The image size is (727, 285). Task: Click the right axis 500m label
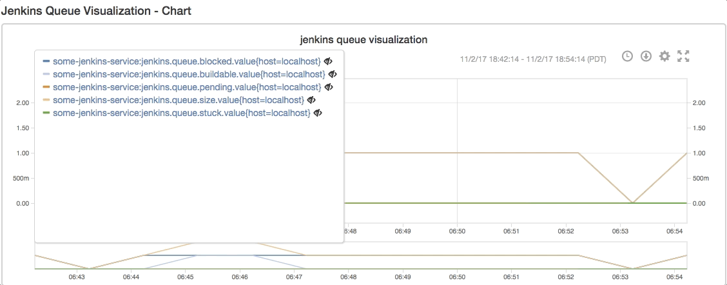[700, 178]
